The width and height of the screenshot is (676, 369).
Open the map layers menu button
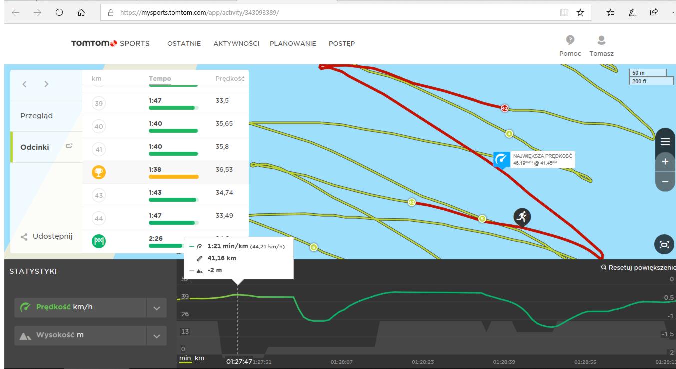(x=665, y=142)
